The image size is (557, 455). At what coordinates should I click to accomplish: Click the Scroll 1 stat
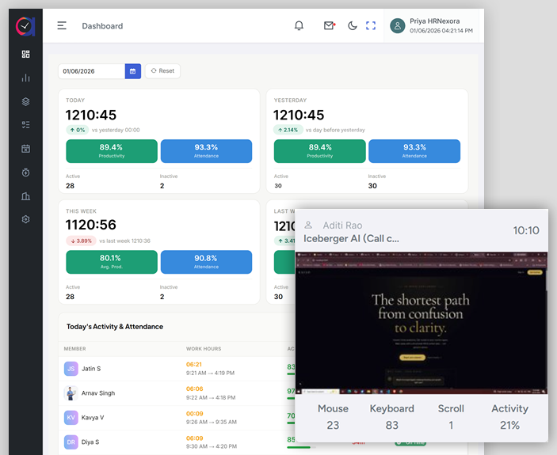coord(451,417)
